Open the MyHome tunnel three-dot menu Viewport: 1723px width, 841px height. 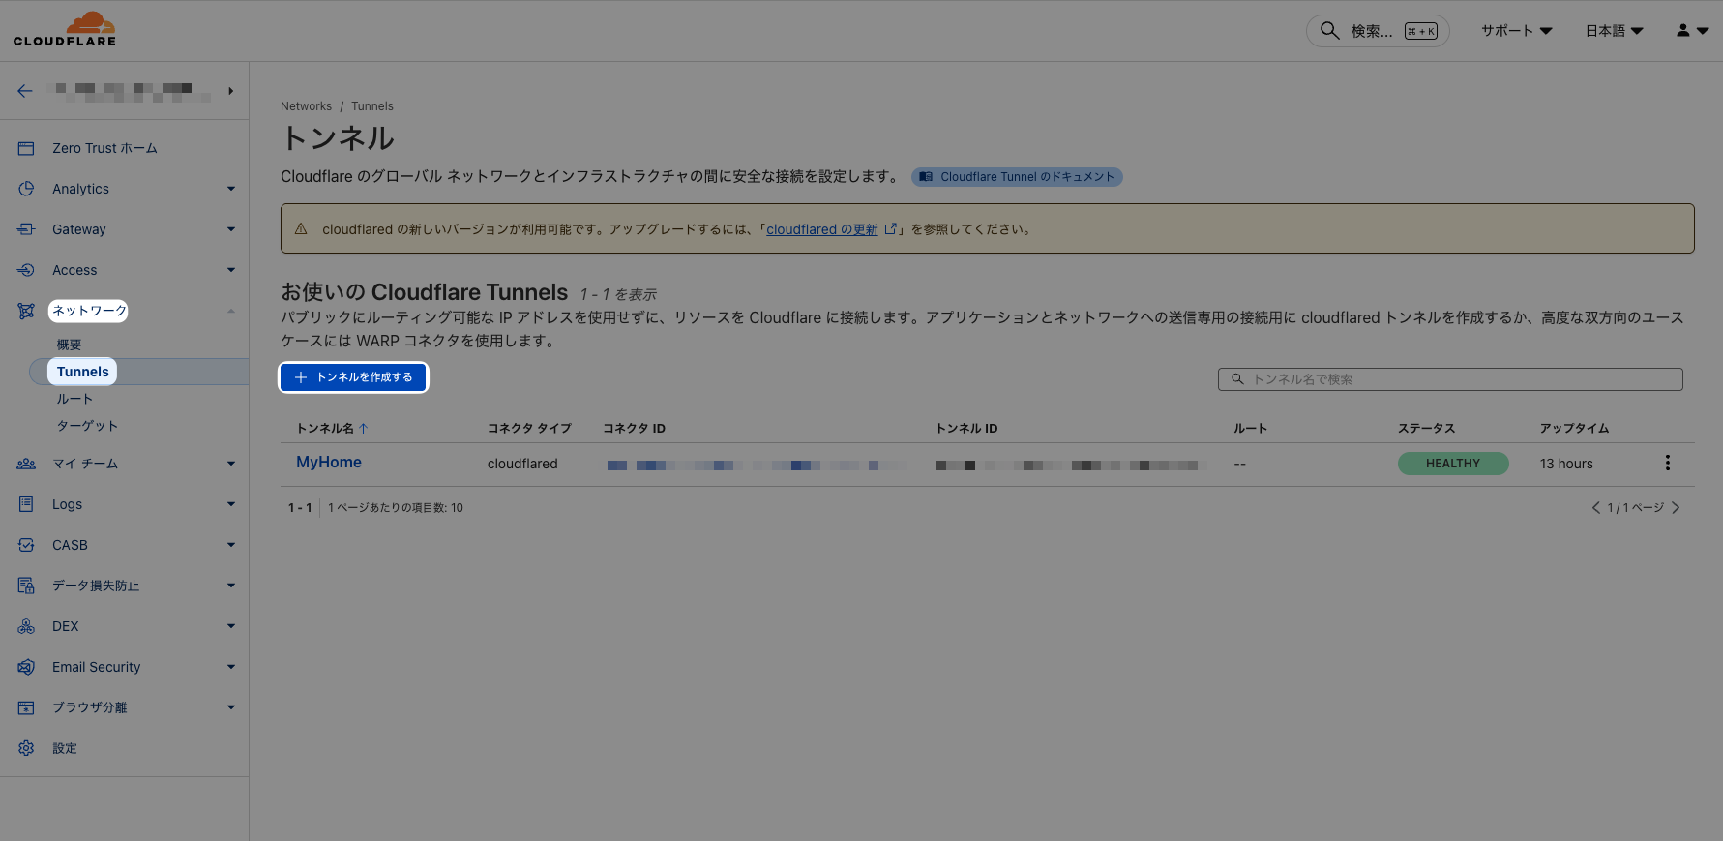(1667, 464)
